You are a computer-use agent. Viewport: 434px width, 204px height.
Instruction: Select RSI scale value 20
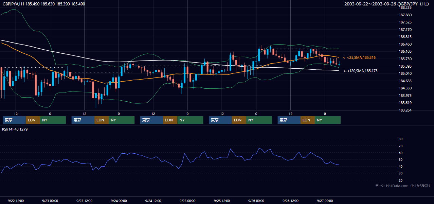pos(400,180)
